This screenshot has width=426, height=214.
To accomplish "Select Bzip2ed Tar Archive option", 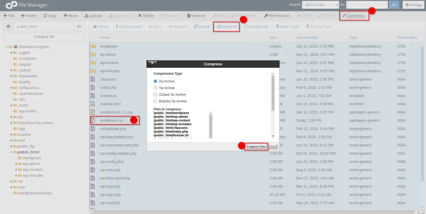I will pos(155,101).
